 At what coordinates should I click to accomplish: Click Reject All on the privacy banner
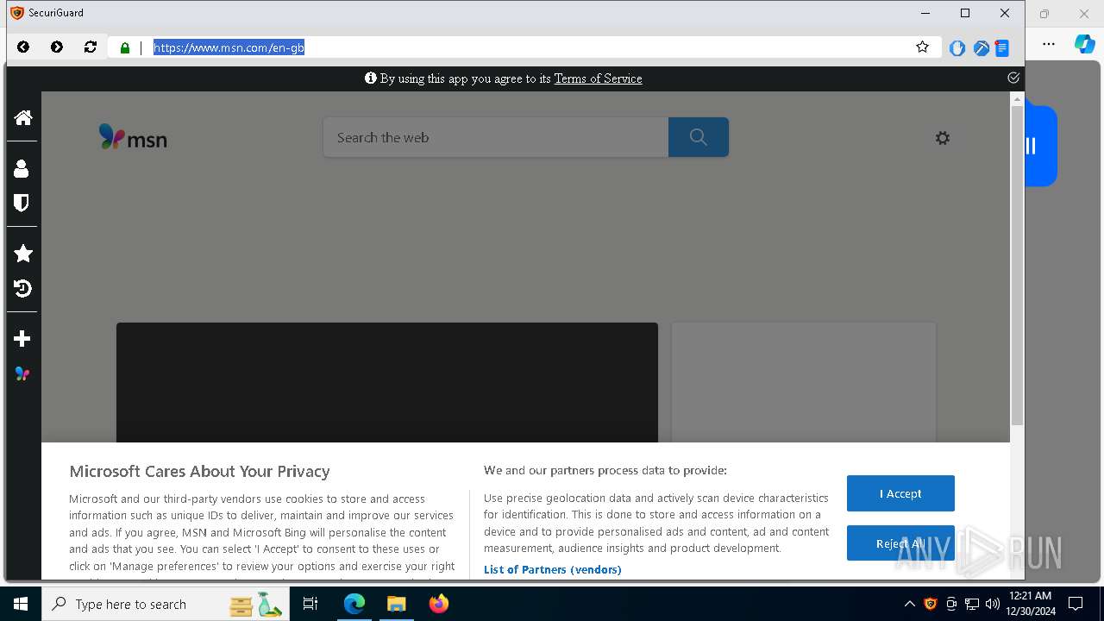900,543
